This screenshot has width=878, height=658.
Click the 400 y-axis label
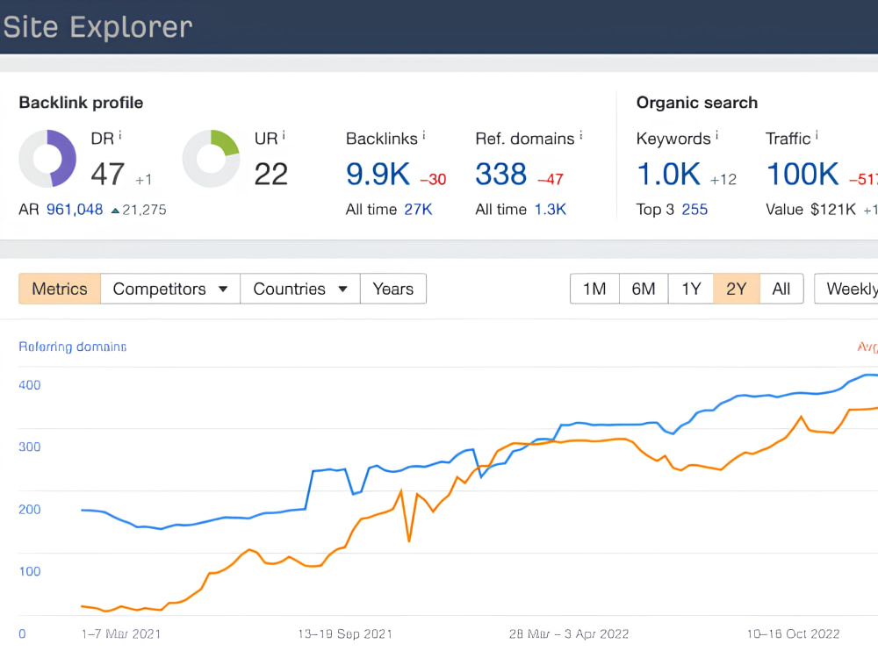[x=30, y=385]
